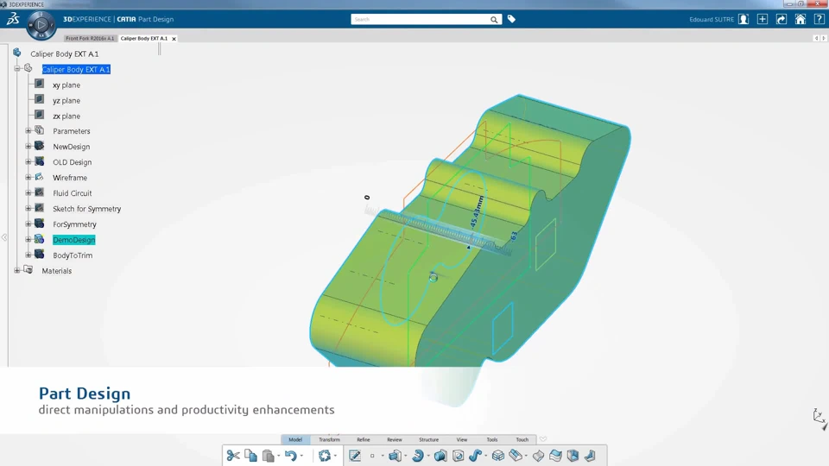Expand the DemoDesign tree node
Image resolution: width=829 pixels, height=466 pixels.
pyautogui.click(x=28, y=239)
